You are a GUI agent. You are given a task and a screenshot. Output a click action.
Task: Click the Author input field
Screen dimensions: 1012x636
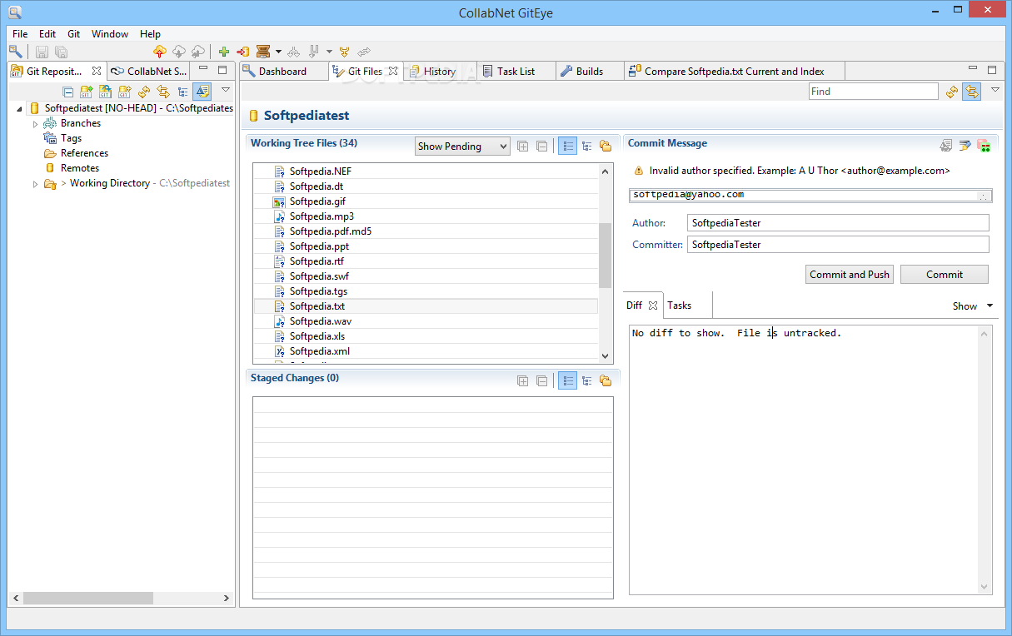838,223
